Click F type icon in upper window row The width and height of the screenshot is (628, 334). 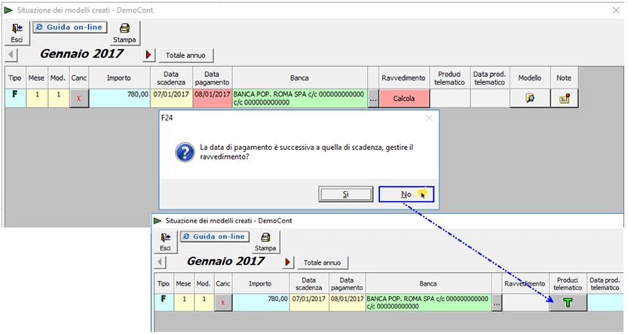[x=15, y=94]
